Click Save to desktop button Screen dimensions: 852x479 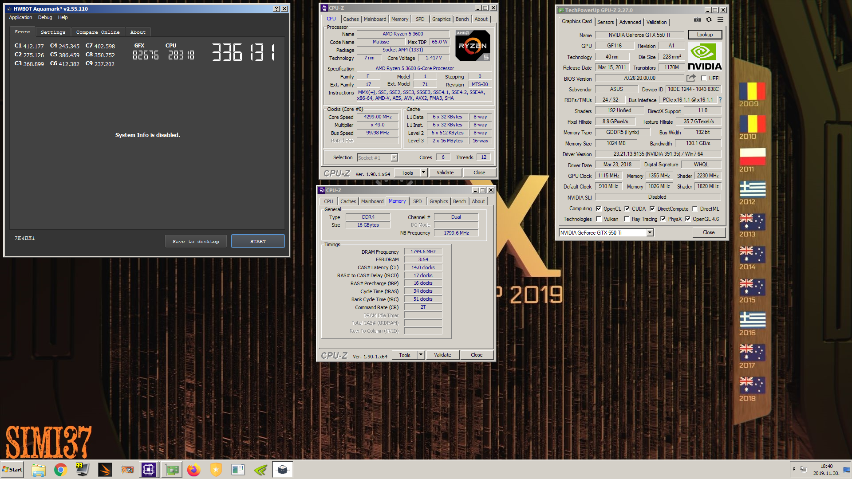[x=196, y=241]
